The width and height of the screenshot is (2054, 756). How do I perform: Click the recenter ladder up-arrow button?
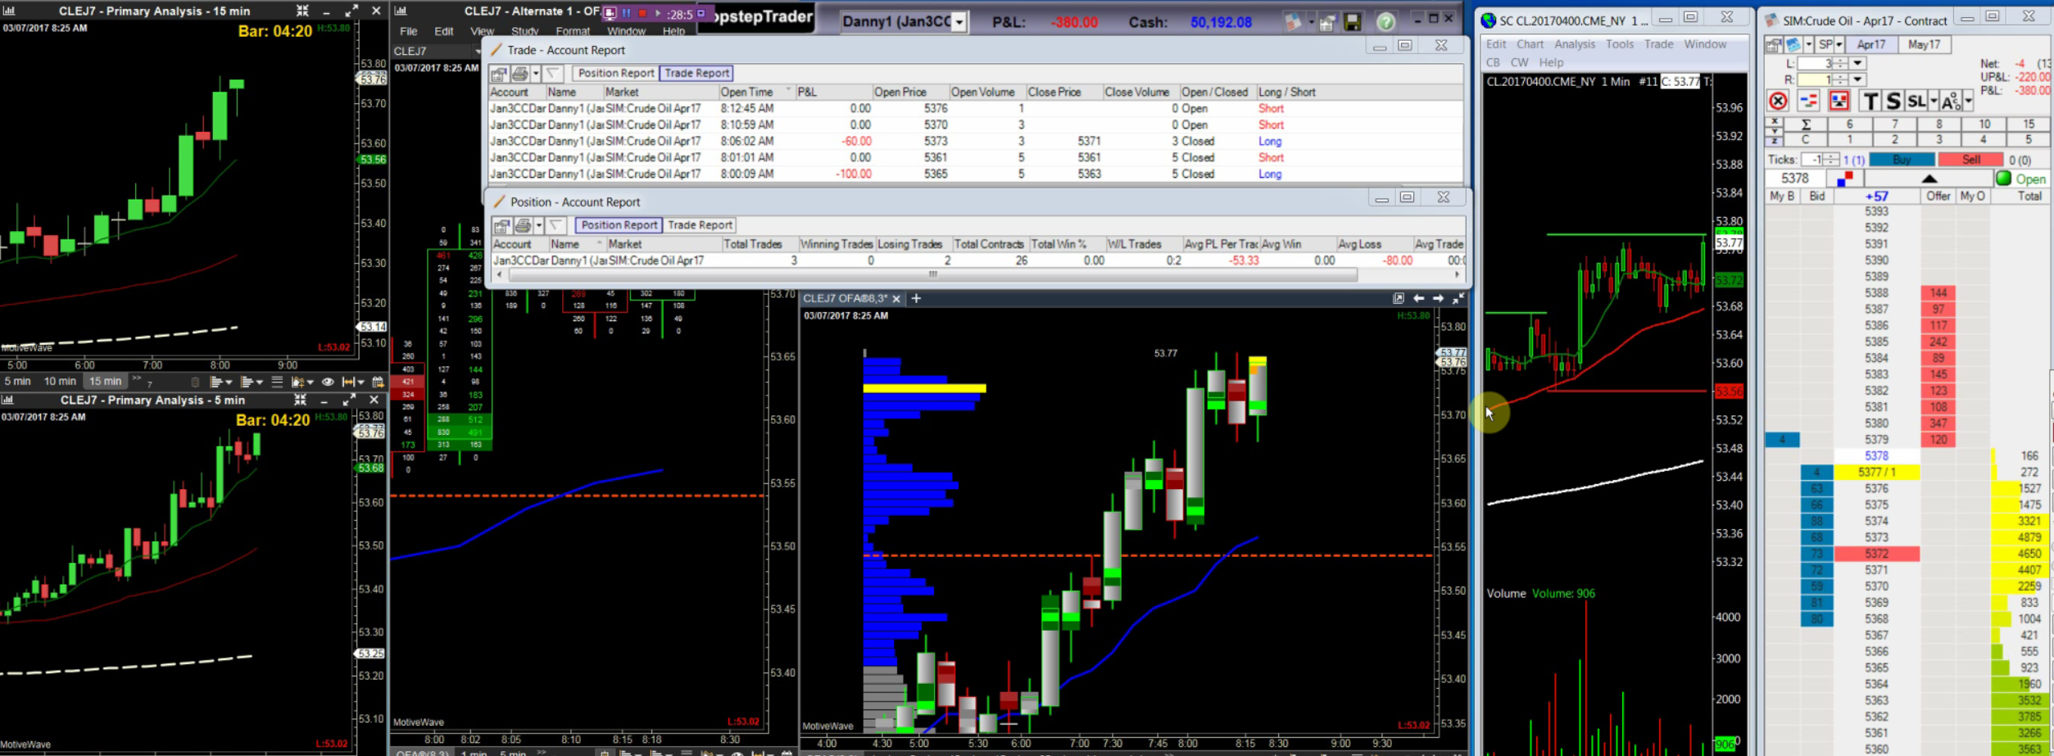(x=1929, y=179)
